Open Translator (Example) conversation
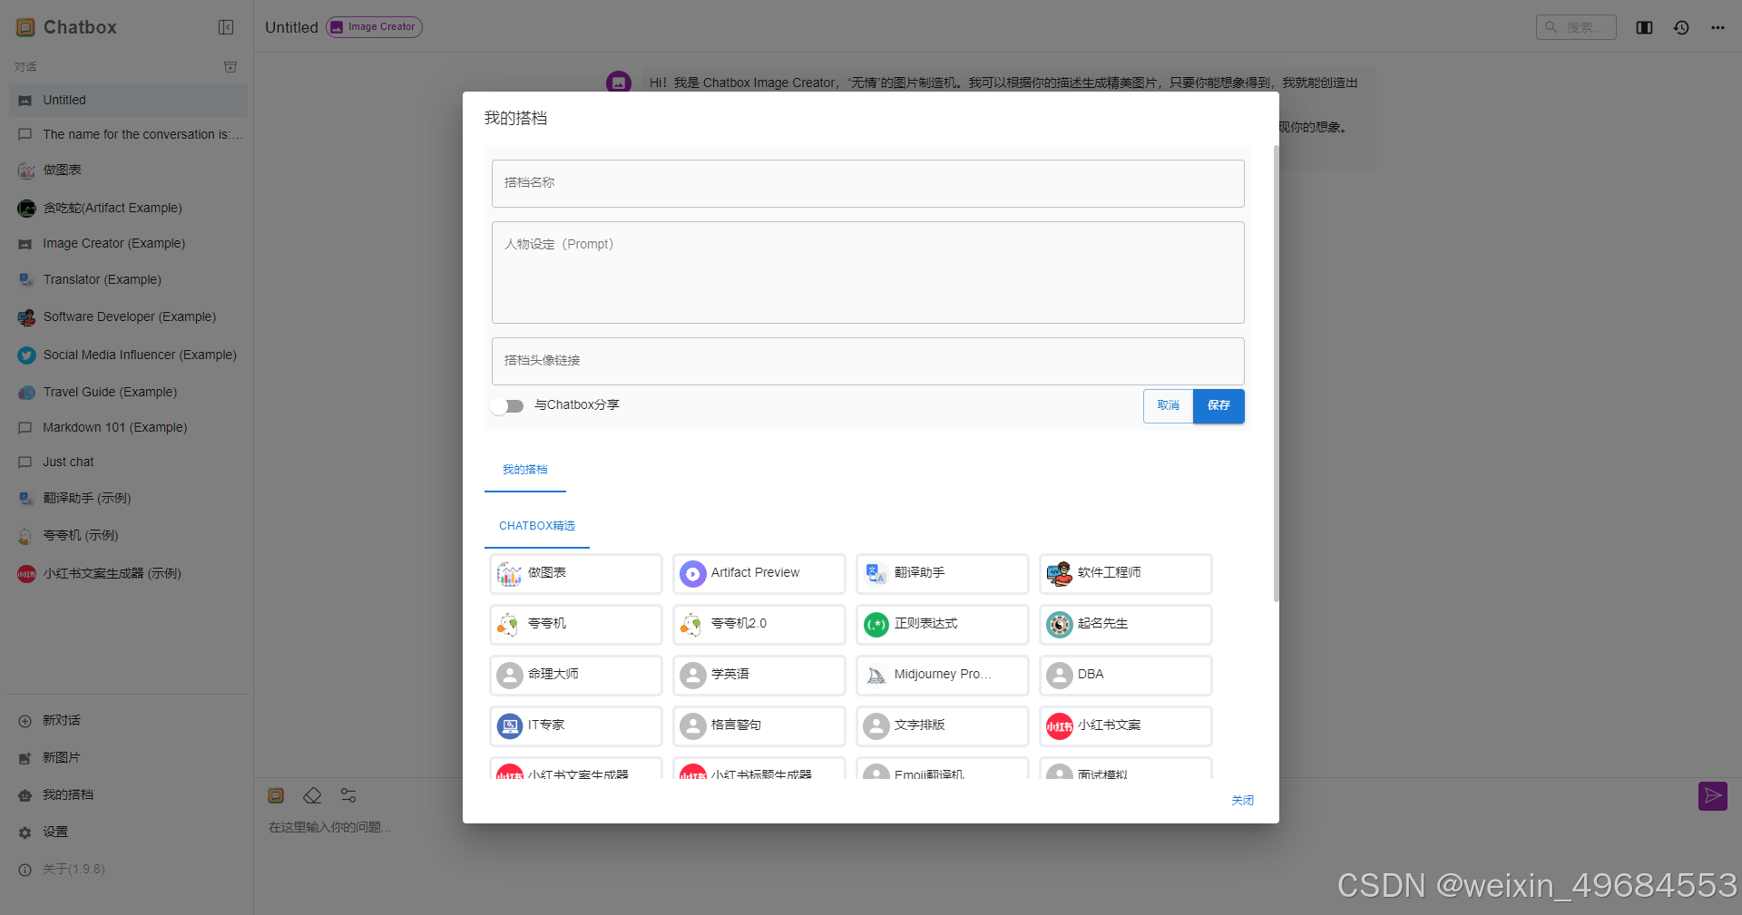Image resolution: width=1742 pixels, height=915 pixels. pos(128,280)
